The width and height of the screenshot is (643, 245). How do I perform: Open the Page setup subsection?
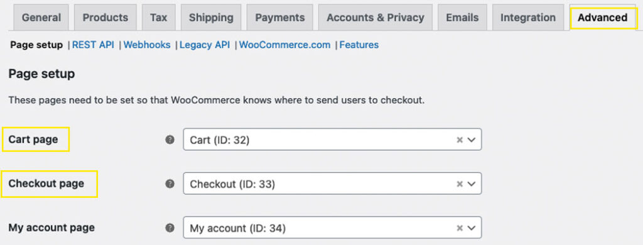pos(36,45)
